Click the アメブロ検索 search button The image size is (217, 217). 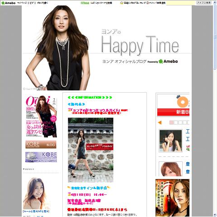pos(204,3)
